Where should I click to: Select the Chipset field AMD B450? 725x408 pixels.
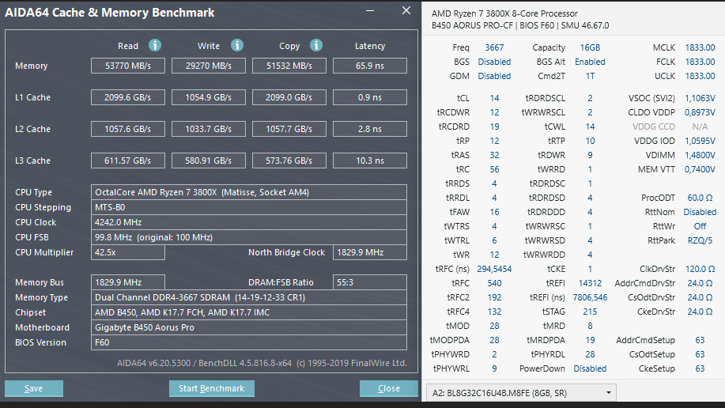tap(249, 312)
